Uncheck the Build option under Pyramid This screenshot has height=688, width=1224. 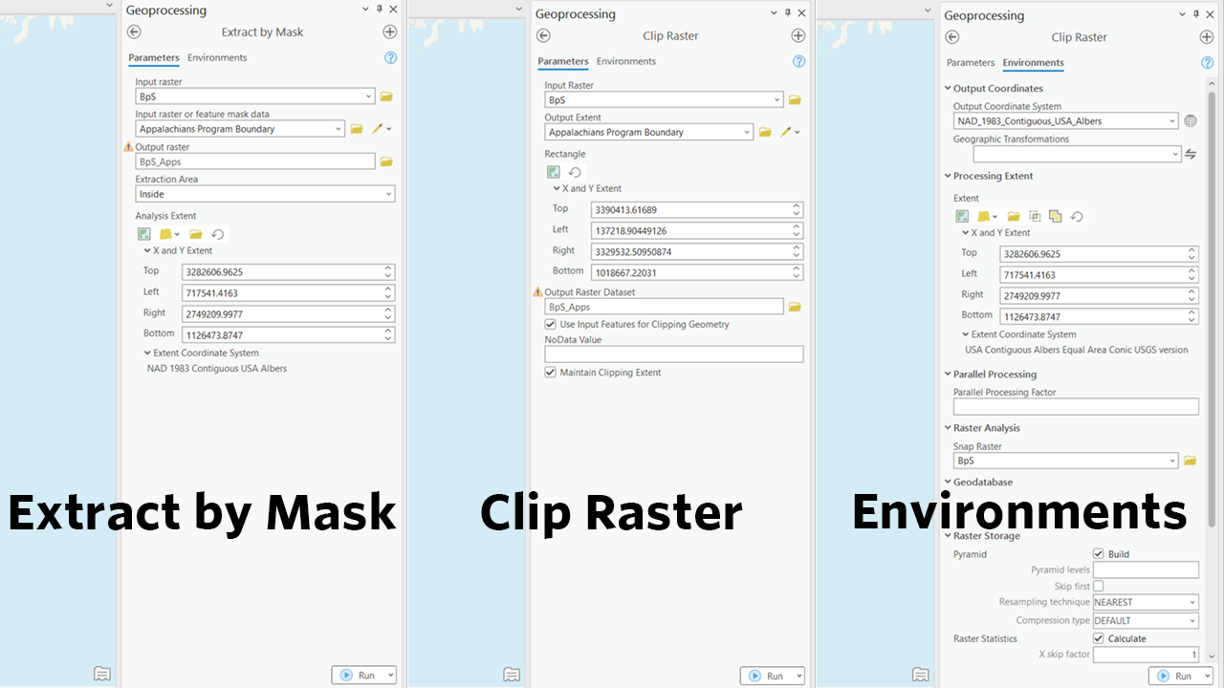(1098, 553)
